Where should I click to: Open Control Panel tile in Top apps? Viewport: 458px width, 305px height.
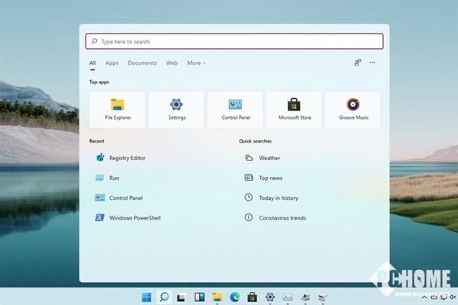235,109
